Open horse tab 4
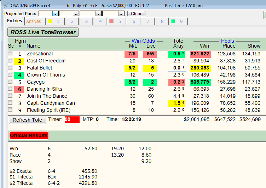Screen dimensions: 266x188 tap(100, 21)
